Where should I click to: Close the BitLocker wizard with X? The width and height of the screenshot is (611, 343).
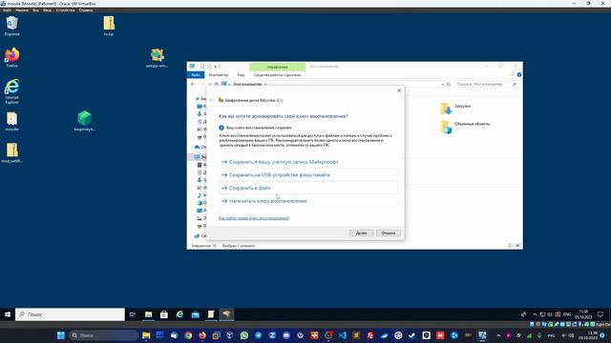tap(399, 91)
